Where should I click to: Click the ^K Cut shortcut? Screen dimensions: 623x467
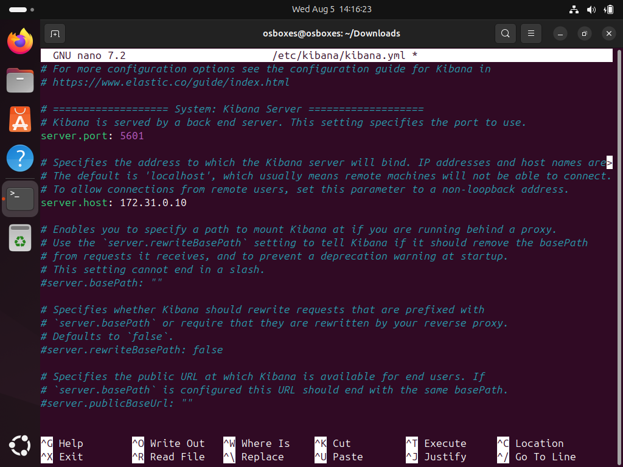333,443
